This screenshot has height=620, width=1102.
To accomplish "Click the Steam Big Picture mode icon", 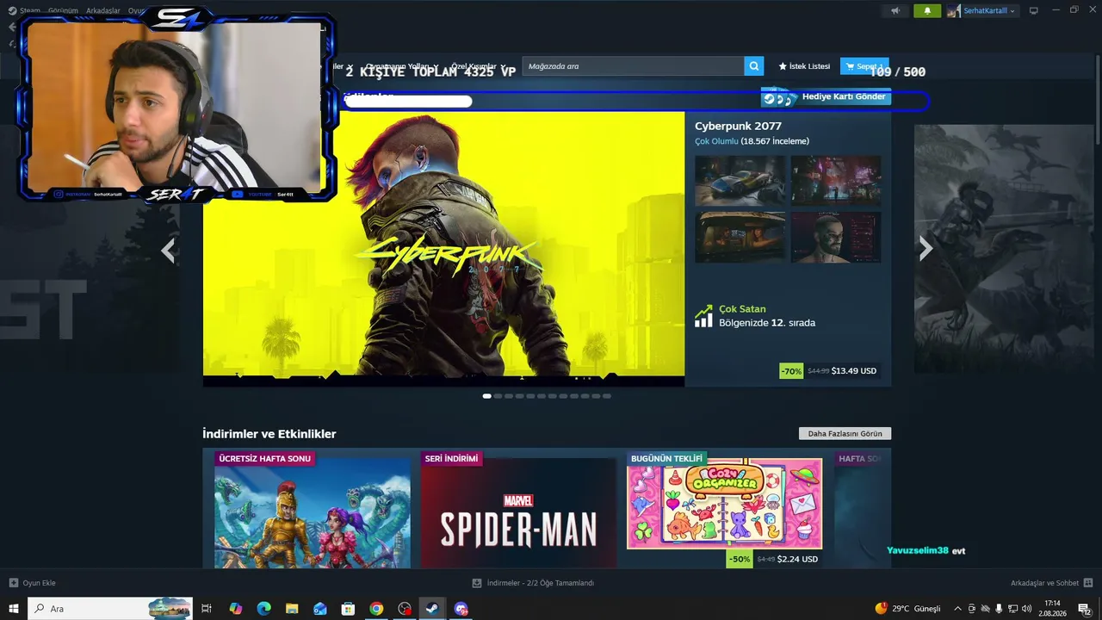I will tap(1034, 10).
